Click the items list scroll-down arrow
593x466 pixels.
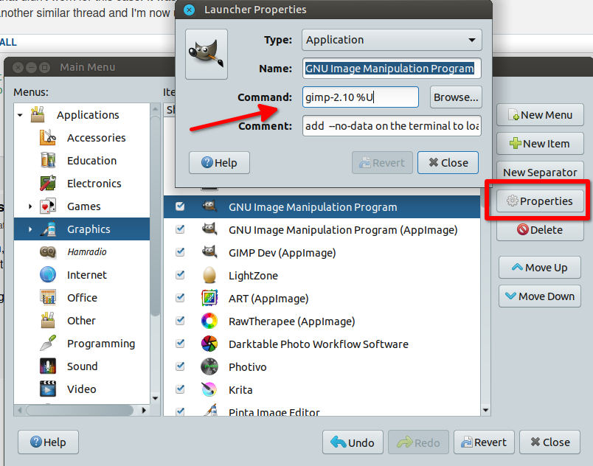coord(485,410)
